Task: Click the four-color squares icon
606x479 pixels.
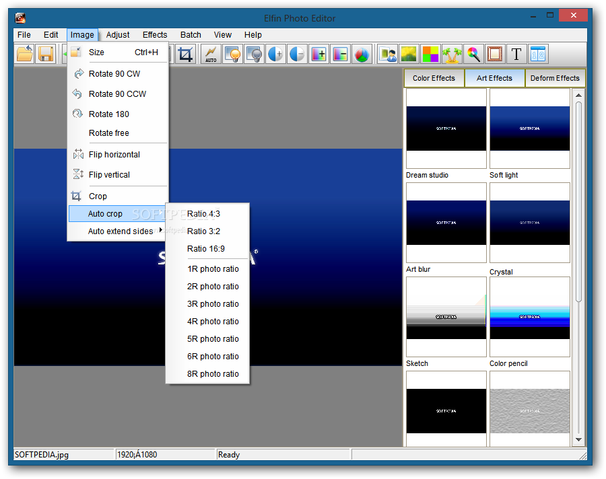Action: point(430,54)
